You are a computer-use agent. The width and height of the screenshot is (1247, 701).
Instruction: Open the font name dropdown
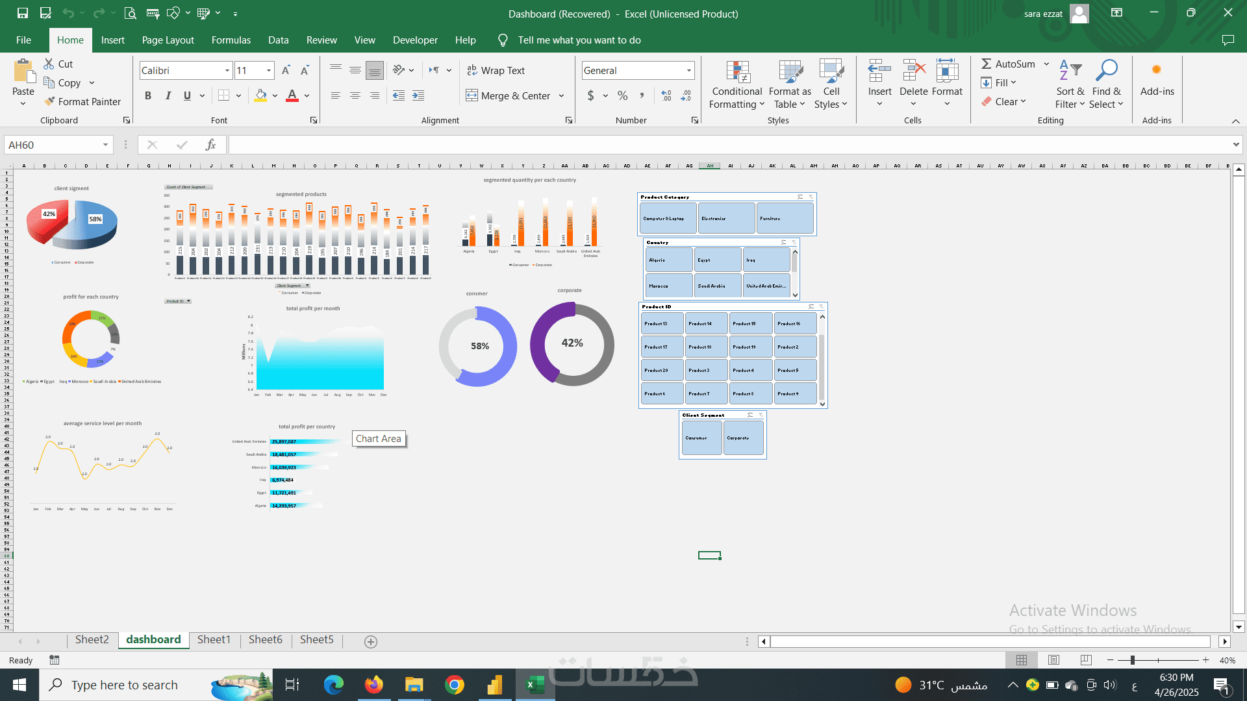coord(227,70)
